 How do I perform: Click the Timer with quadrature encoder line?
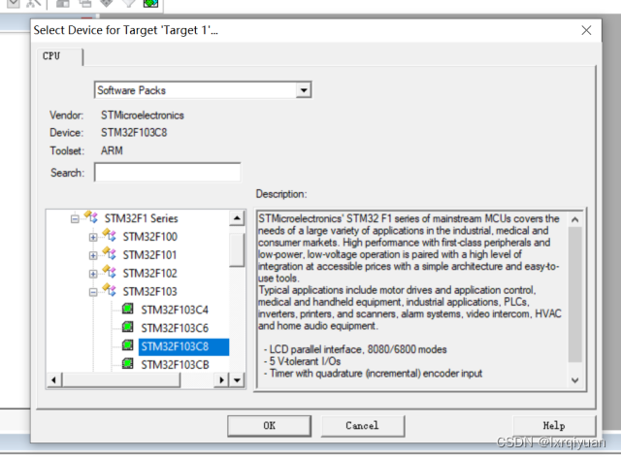click(373, 373)
